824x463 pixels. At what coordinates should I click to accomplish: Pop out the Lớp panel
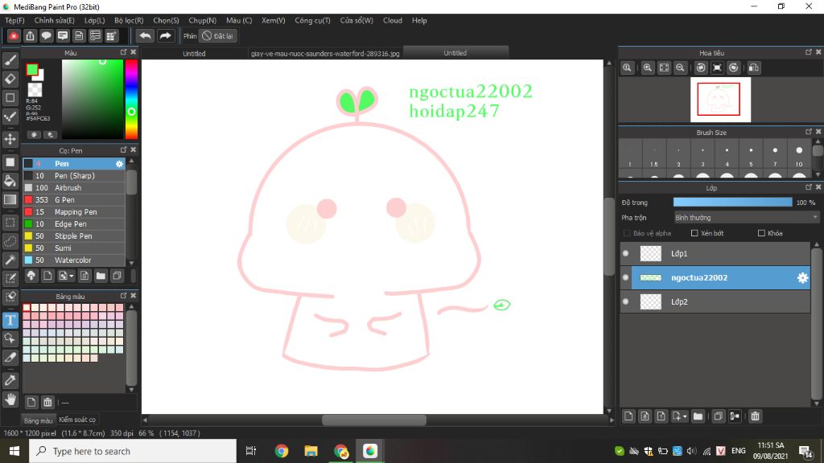point(808,187)
